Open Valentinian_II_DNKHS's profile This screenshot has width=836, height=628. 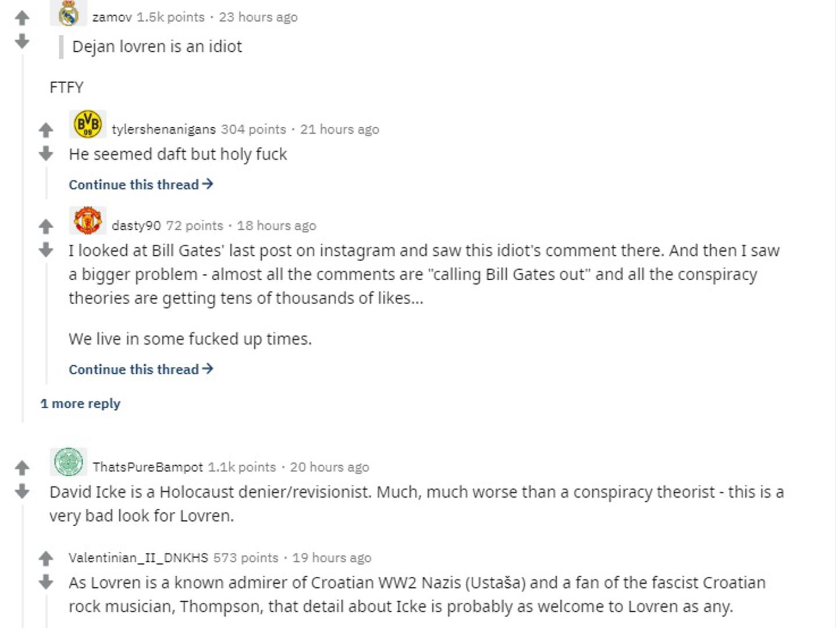tap(138, 558)
